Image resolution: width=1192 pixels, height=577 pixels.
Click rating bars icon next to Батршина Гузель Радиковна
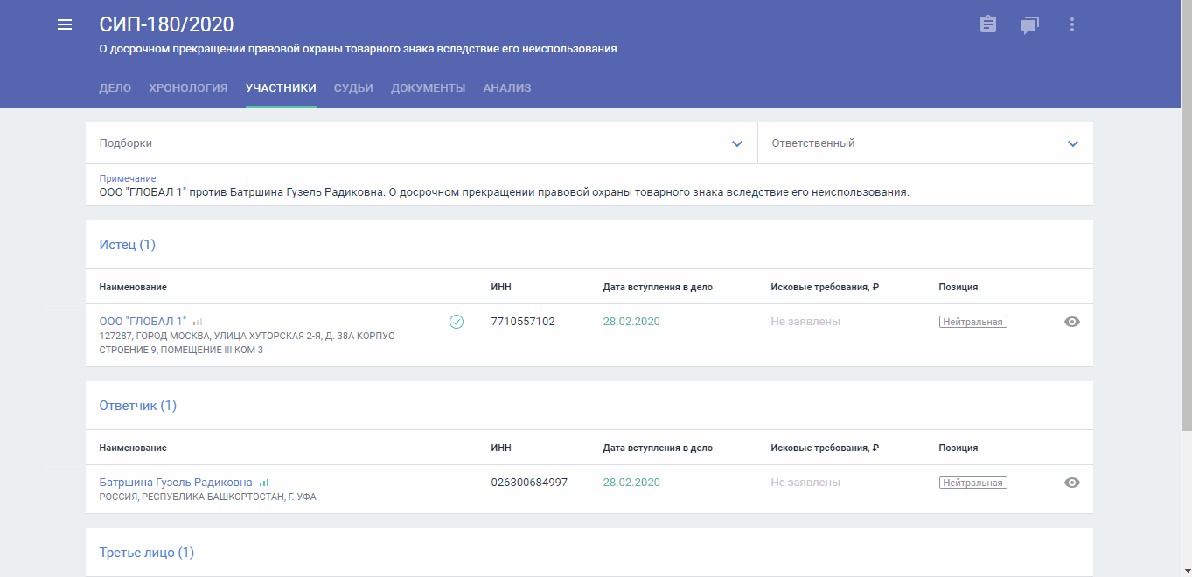(264, 483)
